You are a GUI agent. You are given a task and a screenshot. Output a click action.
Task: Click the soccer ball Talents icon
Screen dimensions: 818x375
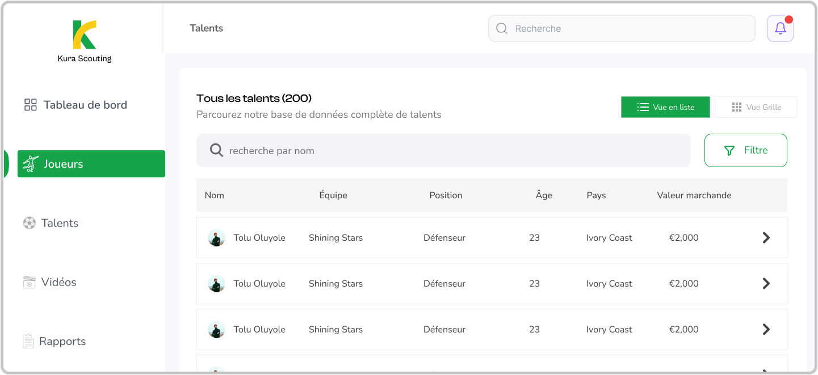pos(29,223)
